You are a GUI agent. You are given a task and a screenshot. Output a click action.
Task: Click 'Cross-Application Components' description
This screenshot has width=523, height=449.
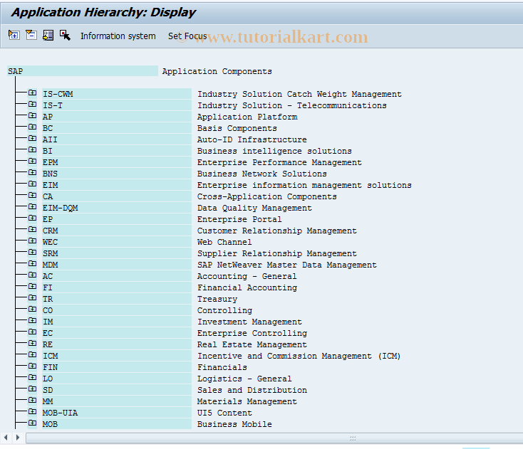(266, 196)
